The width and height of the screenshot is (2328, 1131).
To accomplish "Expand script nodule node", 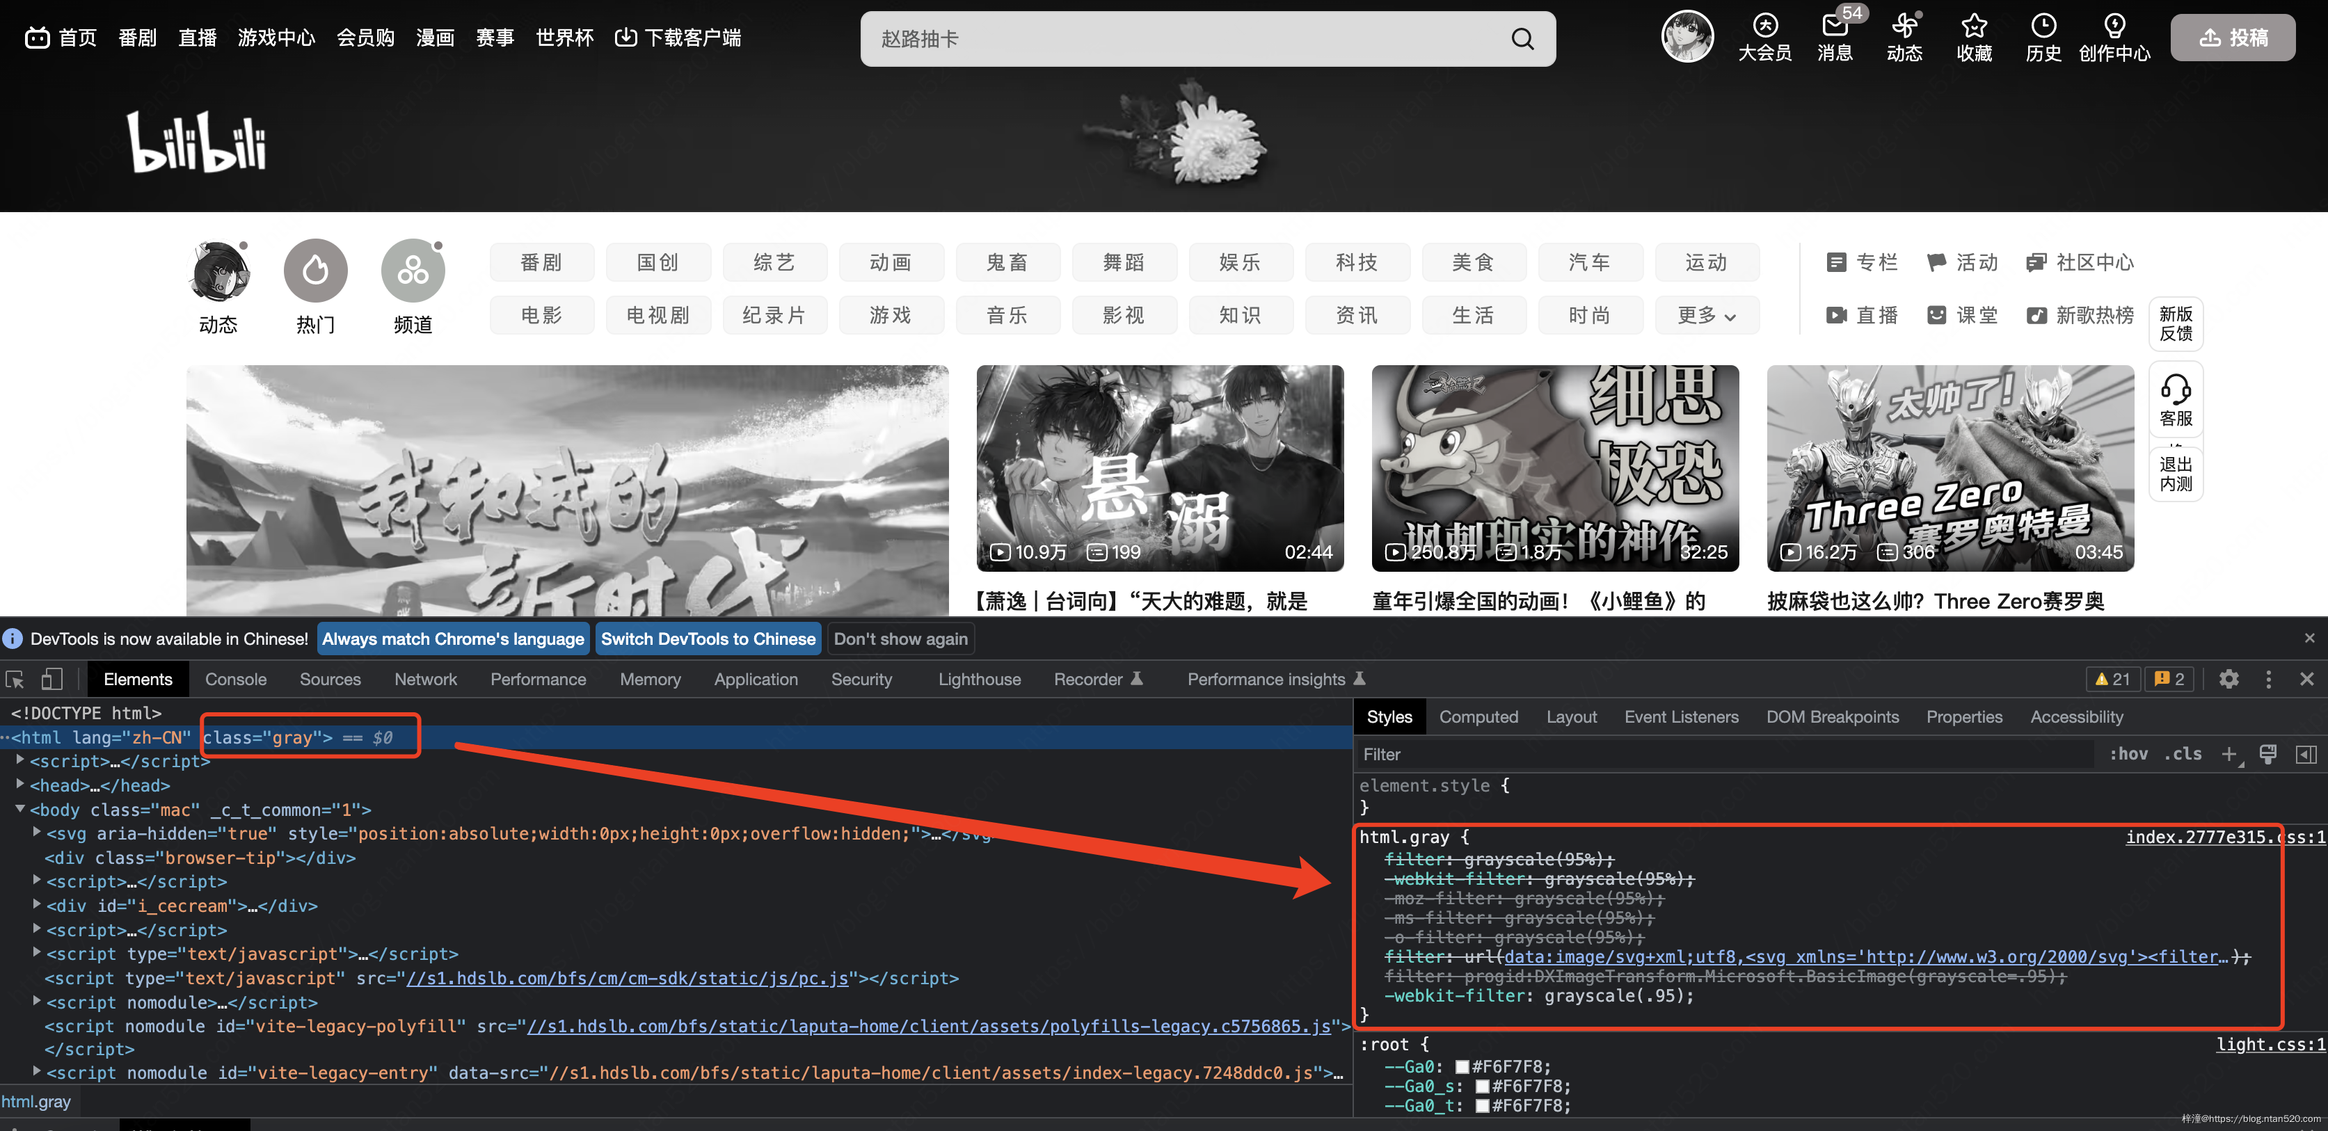I will [x=36, y=1001].
